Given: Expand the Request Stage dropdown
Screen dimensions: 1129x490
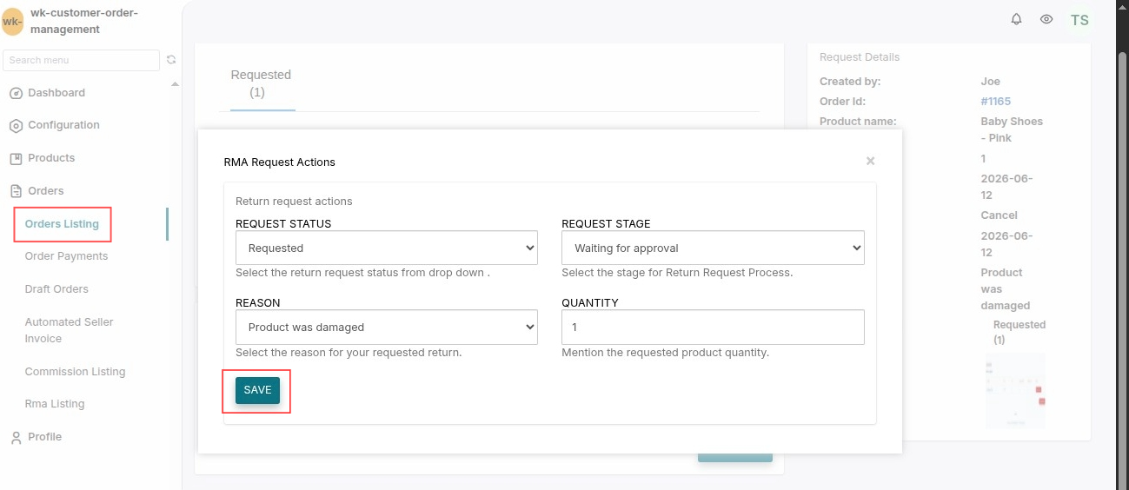Looking at the screenshot, I should pyautogui.click(x=713, y=248).
